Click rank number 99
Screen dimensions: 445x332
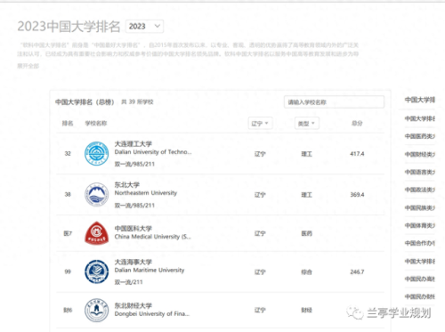pyautogui.click(x=68, y=271)
